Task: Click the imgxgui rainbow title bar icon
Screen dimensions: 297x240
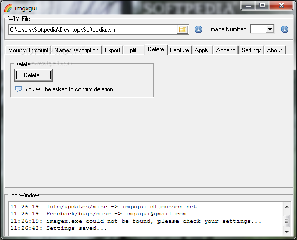Action: tap(8, 8)
